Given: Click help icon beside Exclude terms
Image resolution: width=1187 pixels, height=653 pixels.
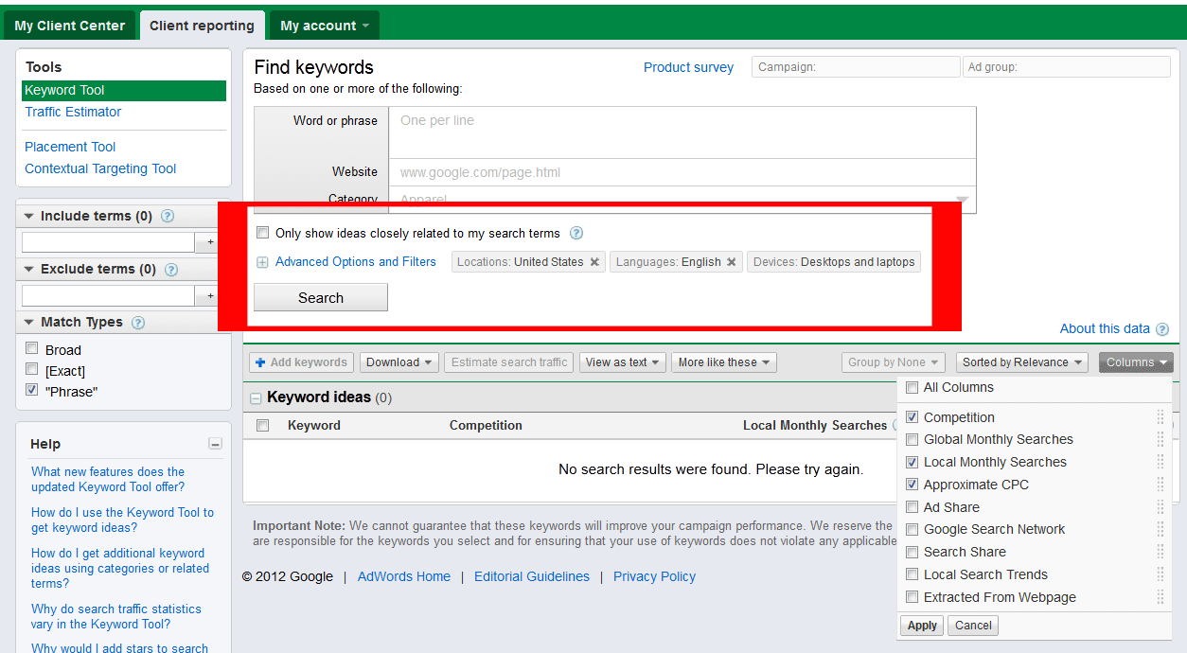Looking at the screenshot, I should point(171,269).
